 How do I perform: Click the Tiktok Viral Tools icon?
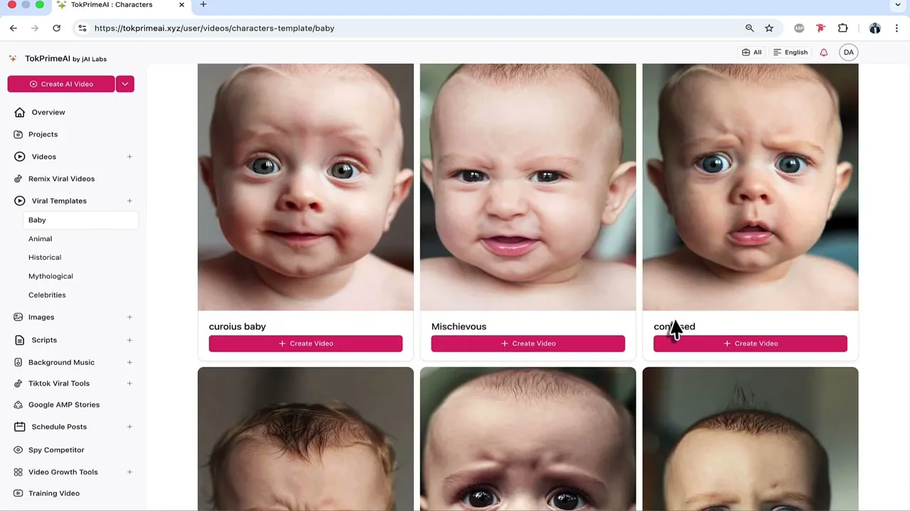pos(19,383)
